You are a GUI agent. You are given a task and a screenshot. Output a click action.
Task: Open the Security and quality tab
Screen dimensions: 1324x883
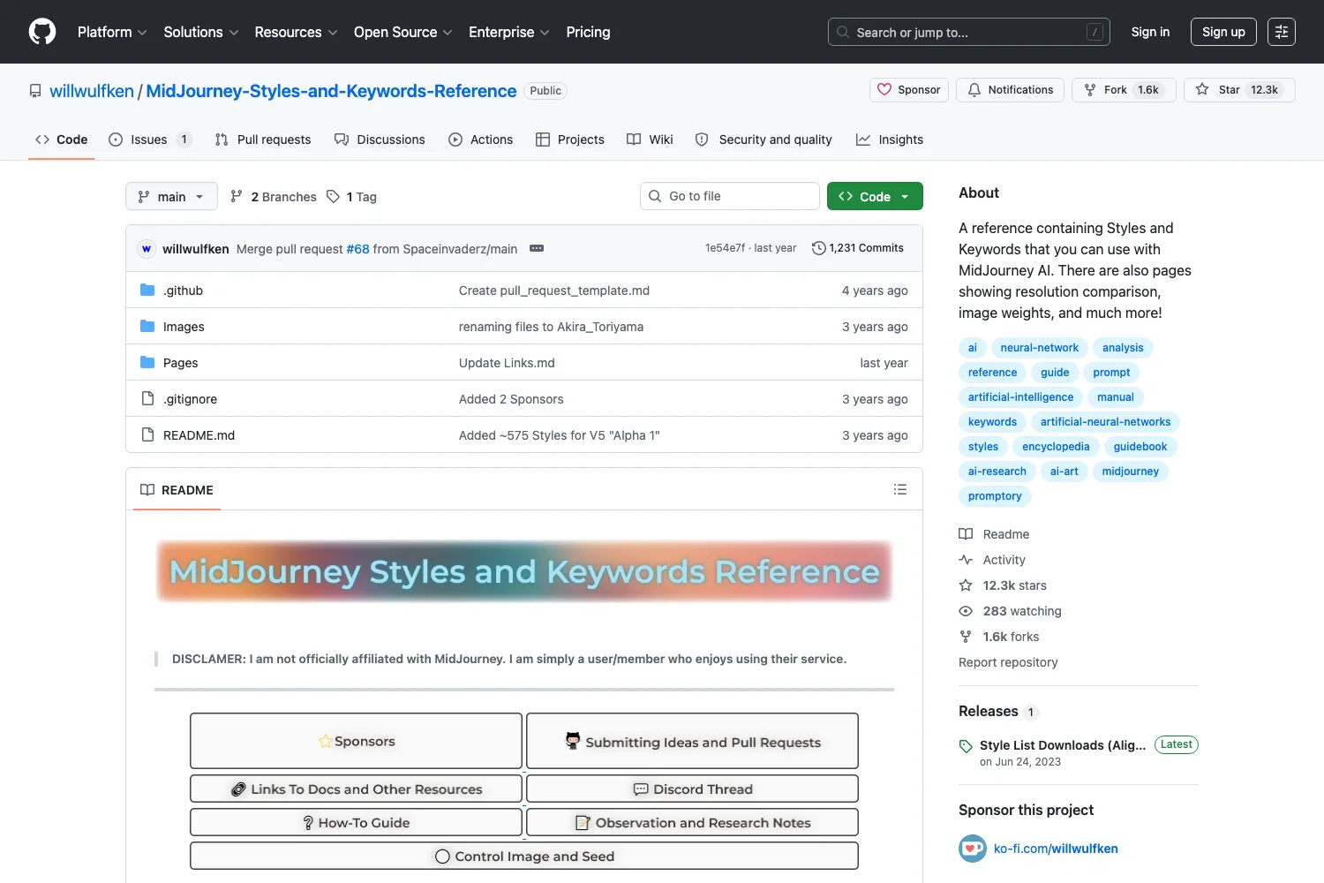pos(764,140)
